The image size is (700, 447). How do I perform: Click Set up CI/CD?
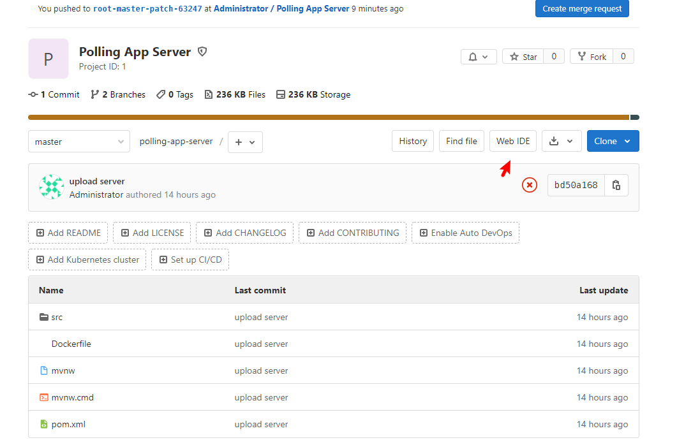point(190,260)
